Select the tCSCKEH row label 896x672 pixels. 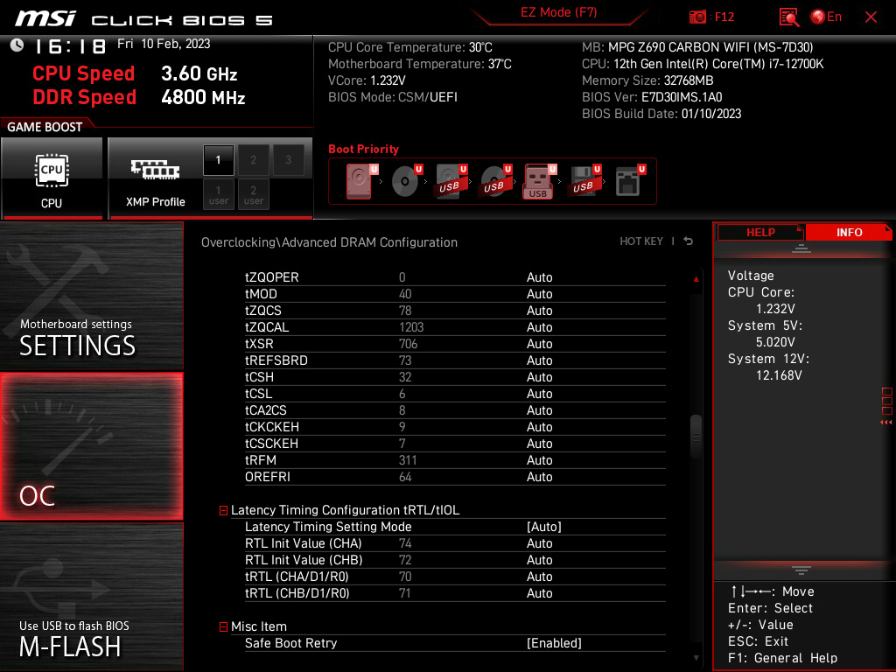(271, 444)
